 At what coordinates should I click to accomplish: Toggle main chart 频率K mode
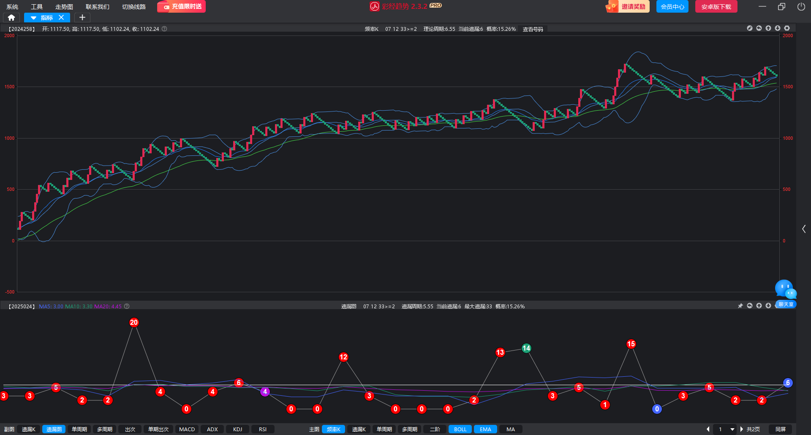334,429
